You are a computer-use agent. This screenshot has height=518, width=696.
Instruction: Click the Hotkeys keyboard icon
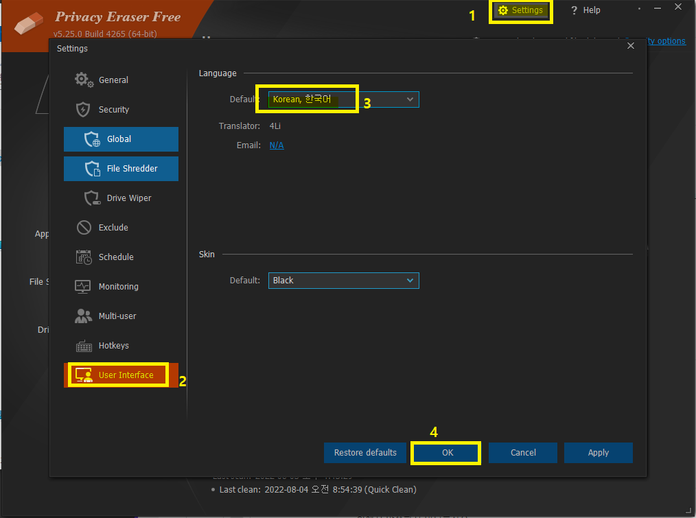point(84,346)
